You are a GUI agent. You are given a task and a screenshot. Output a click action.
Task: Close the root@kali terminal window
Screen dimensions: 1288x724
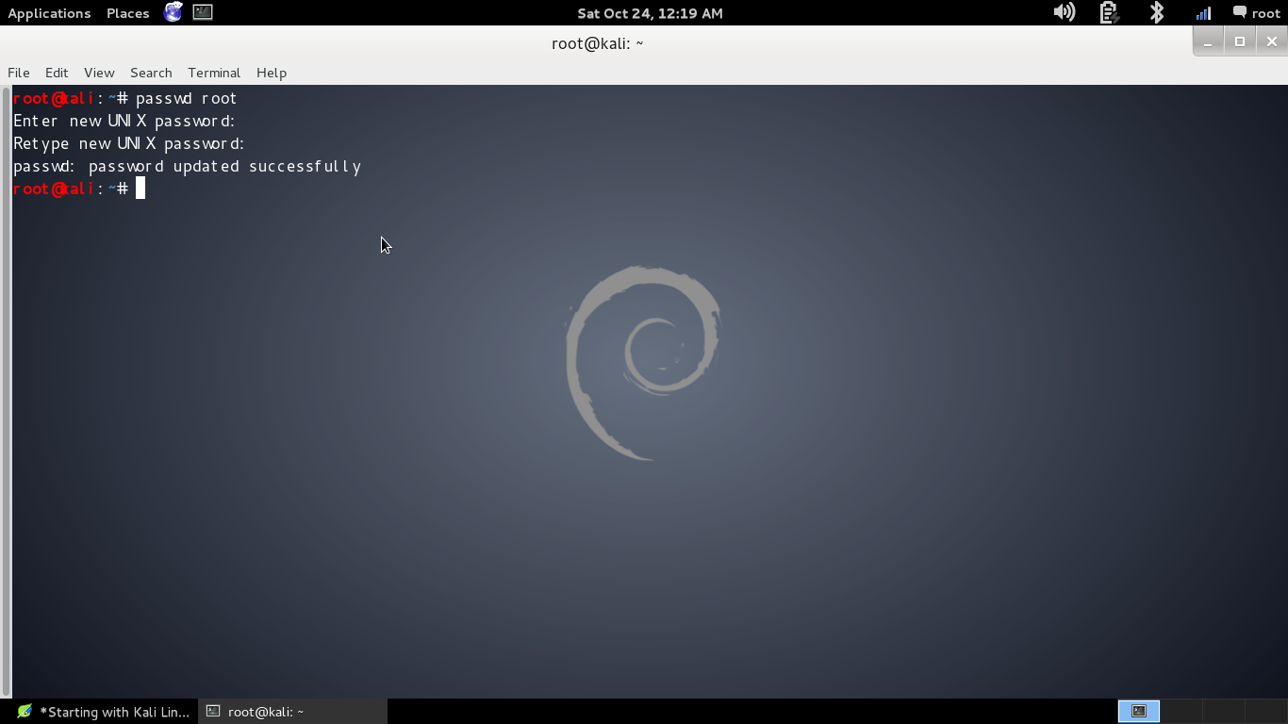pos(1272,41)
